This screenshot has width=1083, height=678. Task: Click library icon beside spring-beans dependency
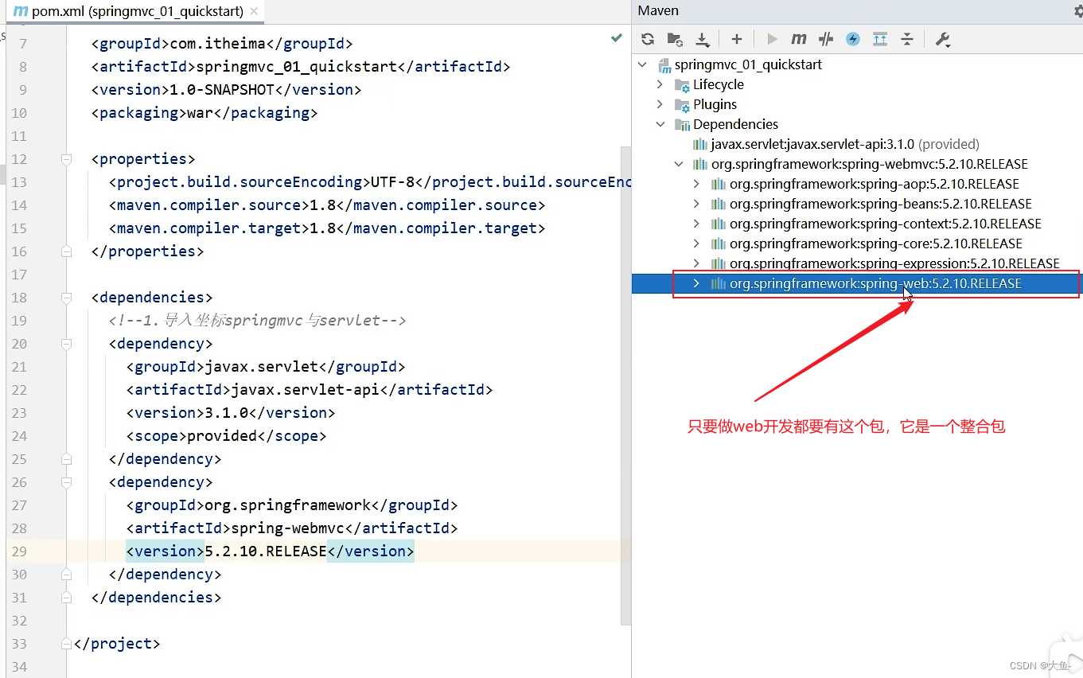pos(719,205)
